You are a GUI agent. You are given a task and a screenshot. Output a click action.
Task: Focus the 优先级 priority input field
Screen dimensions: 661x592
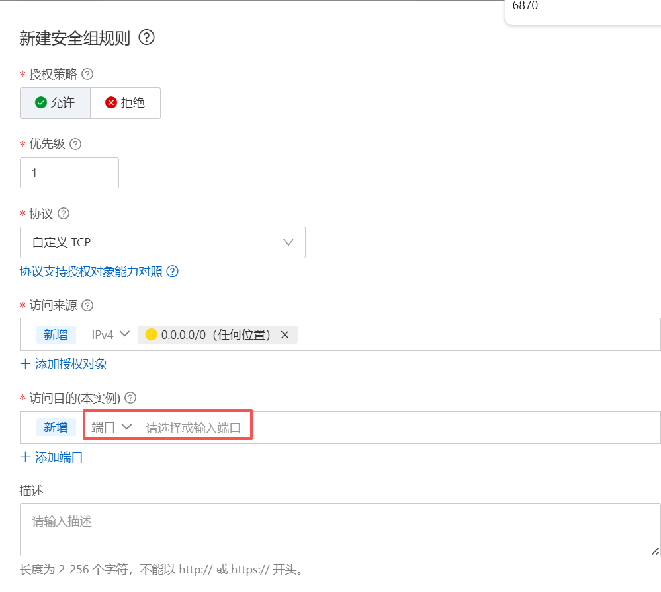(69, 173)
